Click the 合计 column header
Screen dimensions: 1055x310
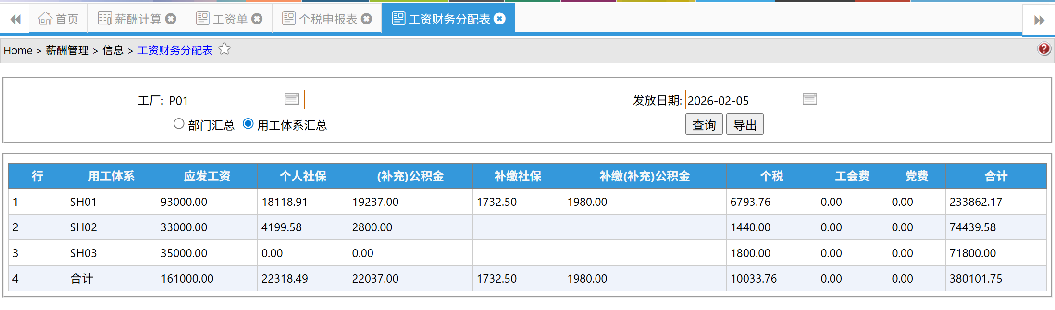coord(996,176)
